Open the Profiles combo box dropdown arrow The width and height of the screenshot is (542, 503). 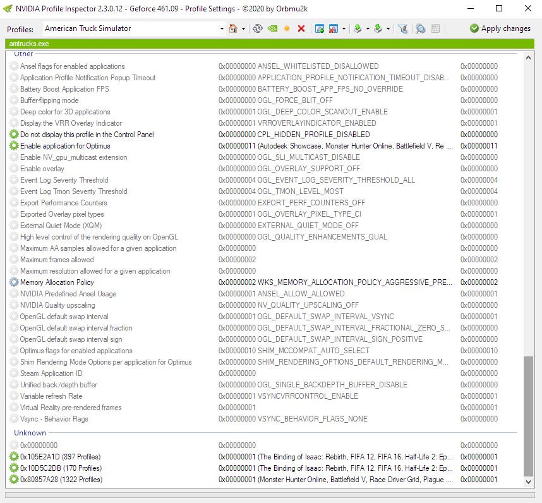click(x=222, y=28)
